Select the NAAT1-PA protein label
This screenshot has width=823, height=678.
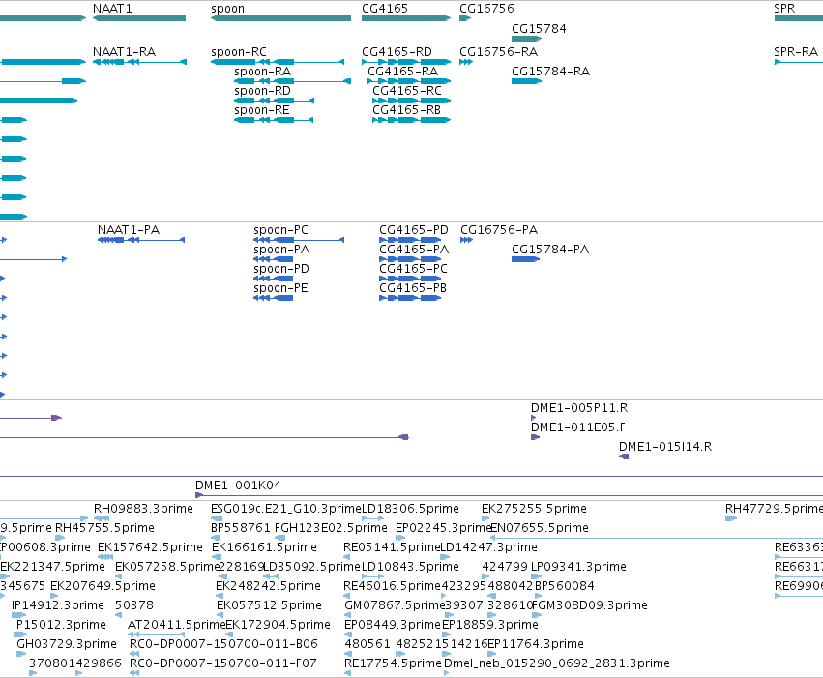point(129,230)
